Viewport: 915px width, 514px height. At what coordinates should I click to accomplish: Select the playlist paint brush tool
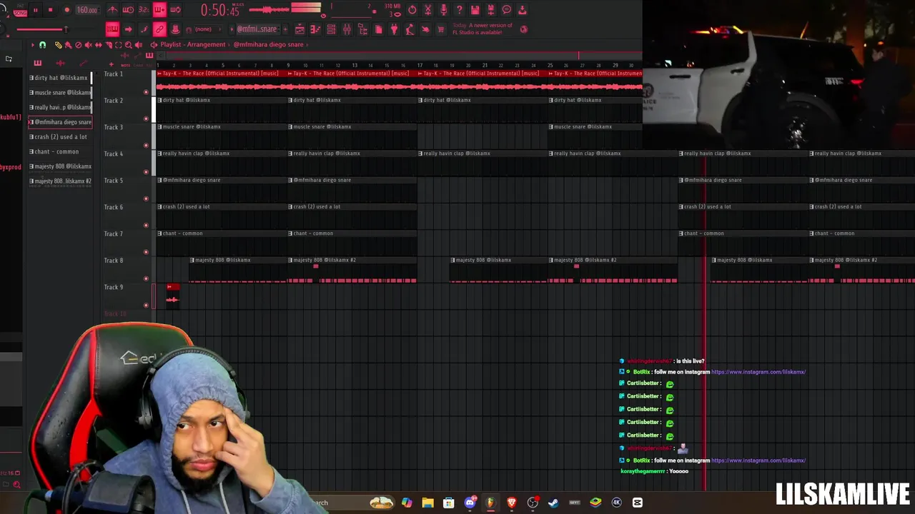coord(68,45)
